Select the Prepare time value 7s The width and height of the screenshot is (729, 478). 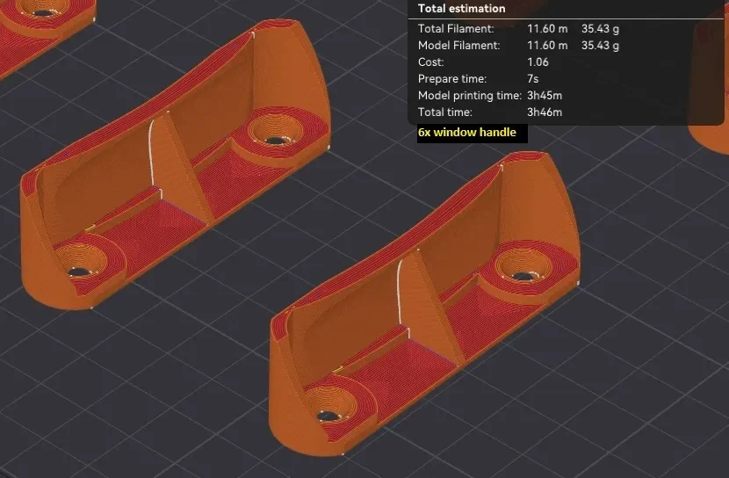point(532,79)
